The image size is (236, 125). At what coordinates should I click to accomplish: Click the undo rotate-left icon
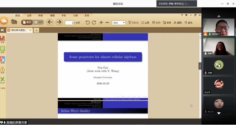click(x=87, y=23)
